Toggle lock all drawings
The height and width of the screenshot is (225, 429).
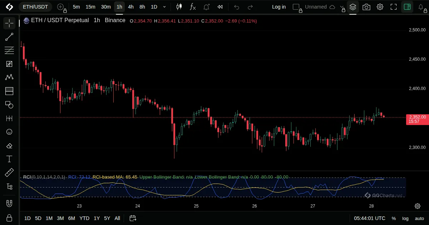pos(9,217)
